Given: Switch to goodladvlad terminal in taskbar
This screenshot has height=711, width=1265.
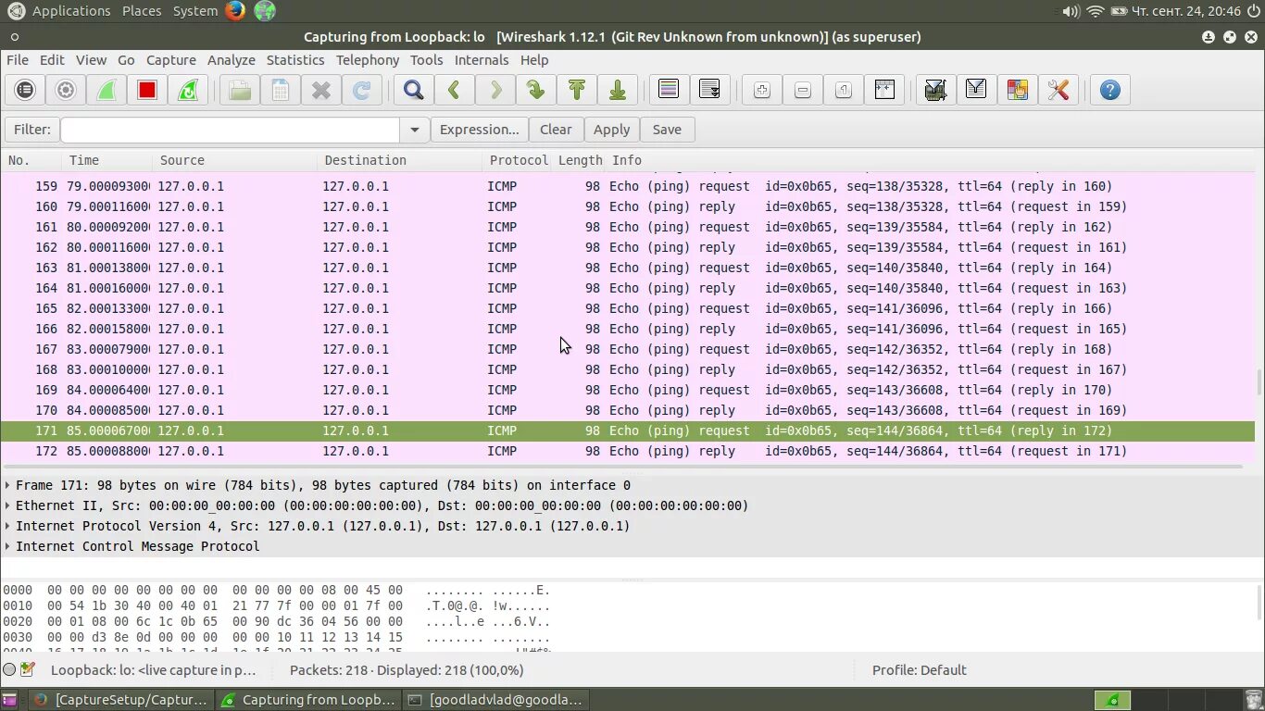Looking at the screenshot, I should pyautogui.click(x=495, y=700).
